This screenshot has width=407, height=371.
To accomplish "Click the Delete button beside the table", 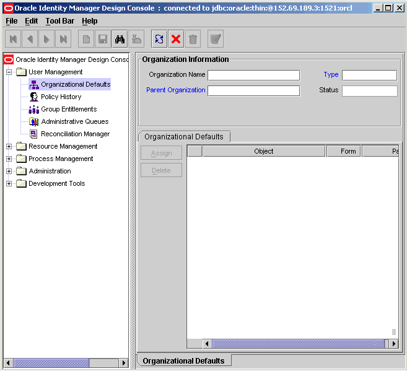I will [x=162, y=170].
